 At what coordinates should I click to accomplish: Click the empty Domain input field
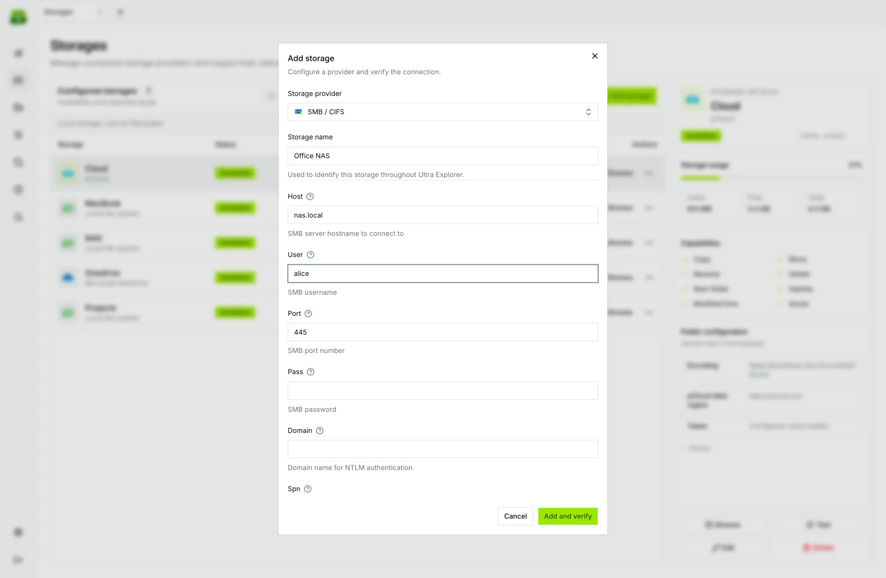pos(443,449)
